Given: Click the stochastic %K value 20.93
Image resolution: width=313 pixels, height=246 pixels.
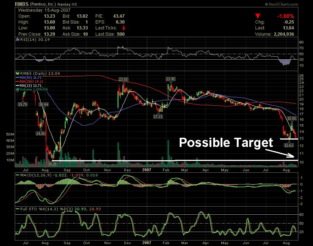Looking at the screenshot, I should point(81,209).
